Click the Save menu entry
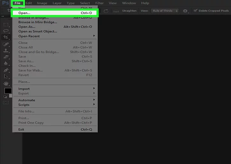The height and width of the screenshot is (164, 231). click(55, 56)
